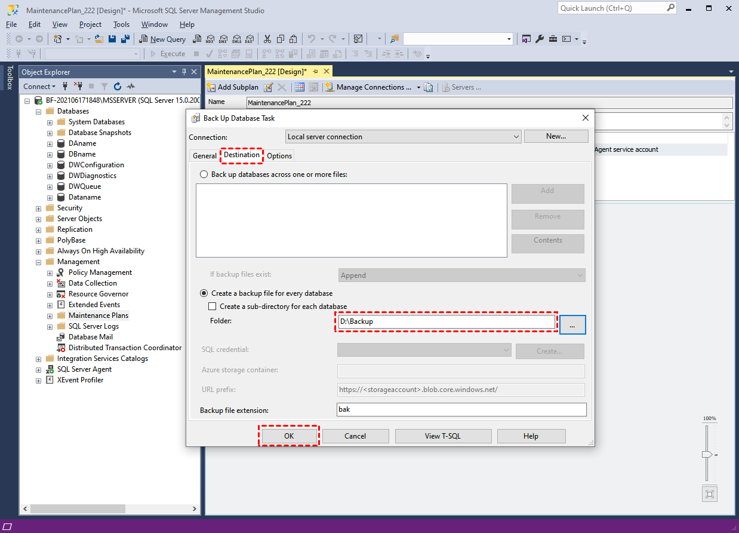This screenshot has width=739, height=533.
Task: Open the View menu
Action: (x=60, y=24)
